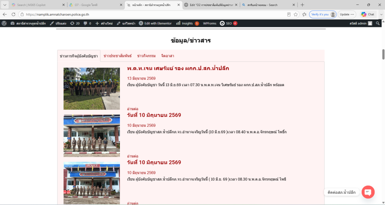This screenshot has height=205, width=385.
Task: Open the comments bubble icon showing 0
Action: tap(87, 23)
